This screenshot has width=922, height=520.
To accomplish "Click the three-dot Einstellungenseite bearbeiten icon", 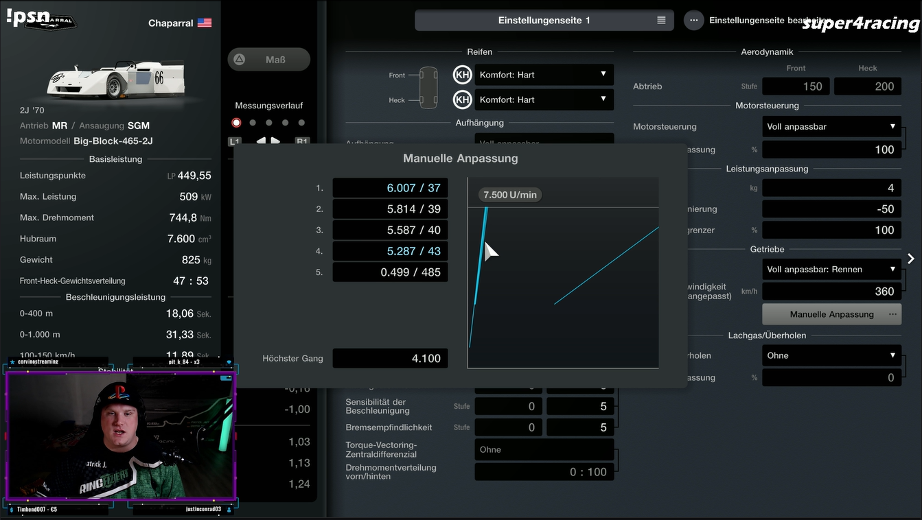I will pyautogui.click(x=693, y=21).
